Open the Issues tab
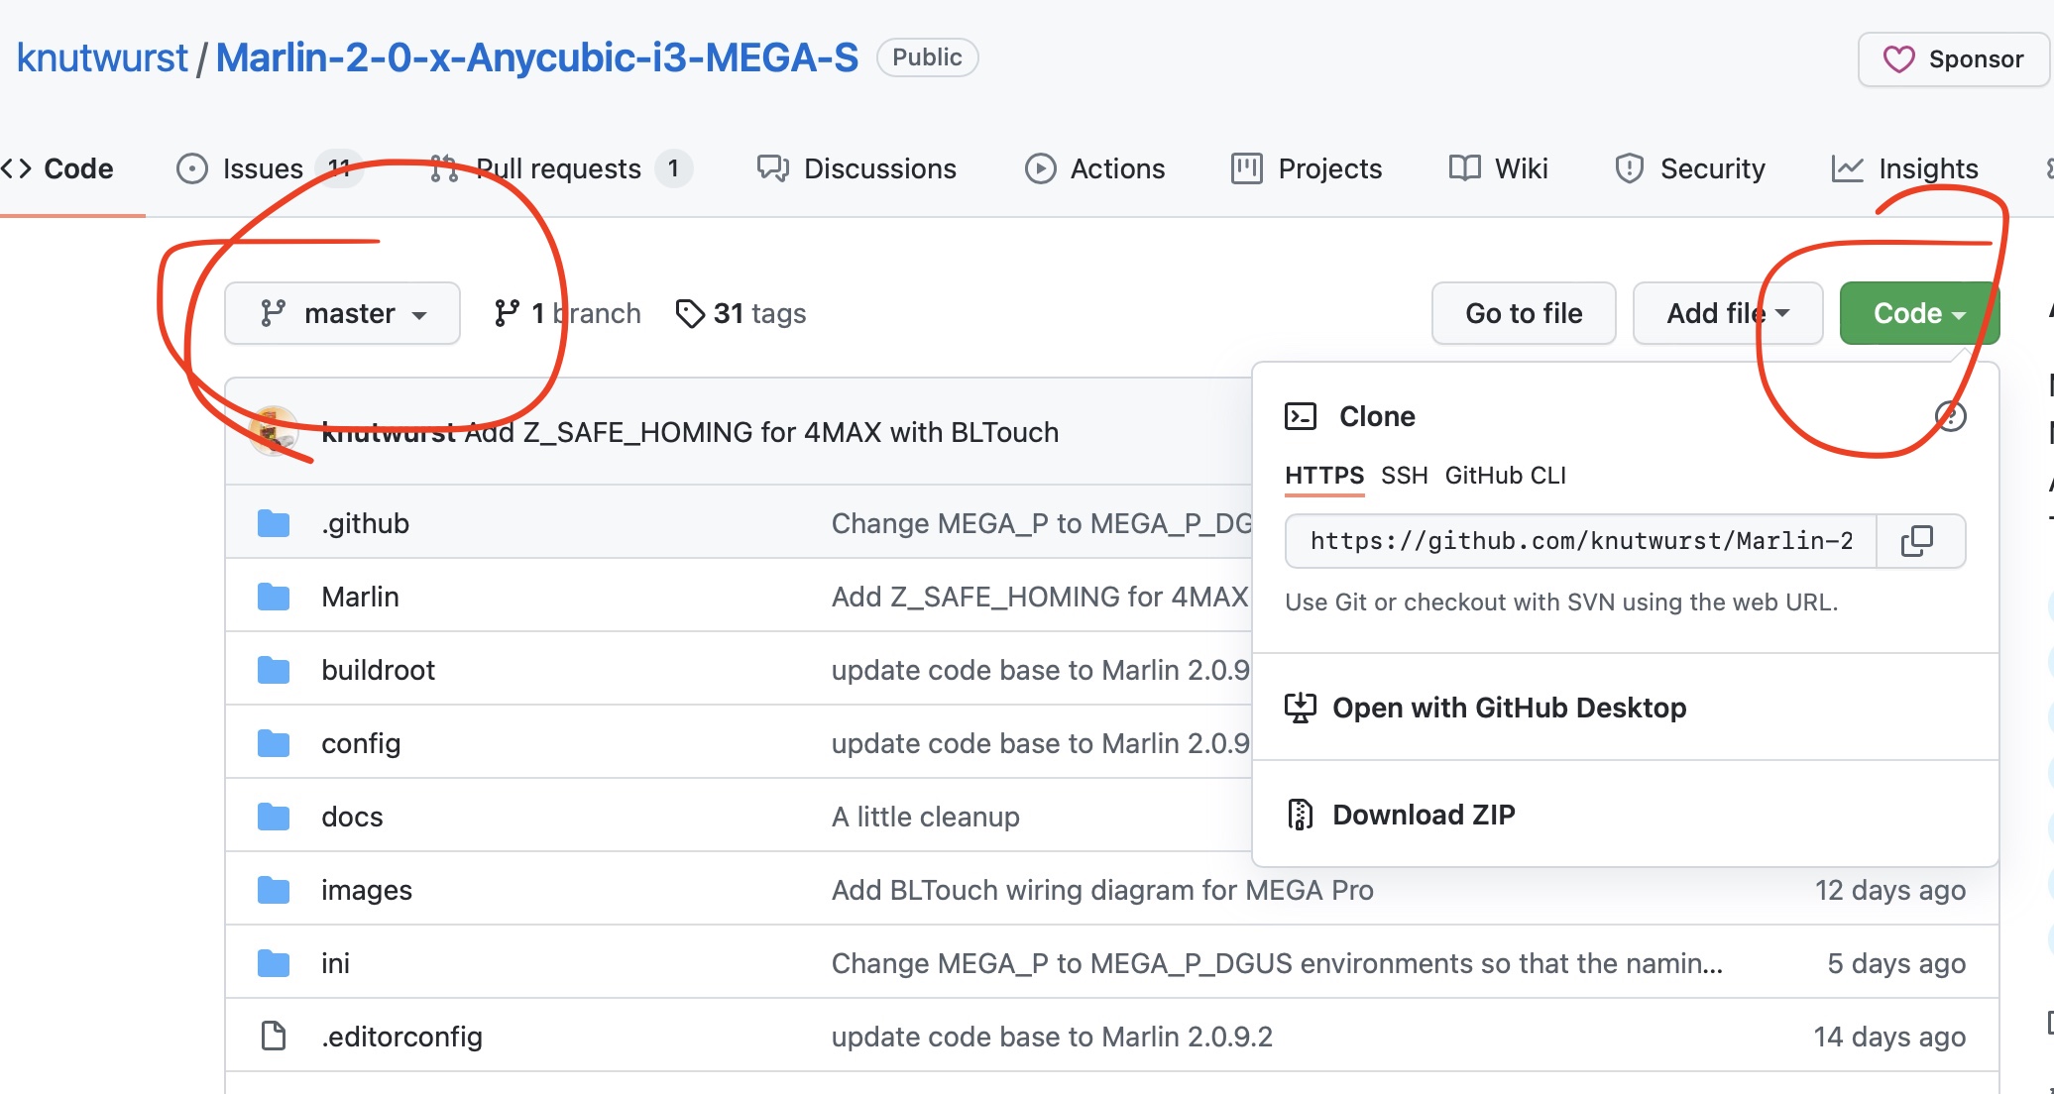The image size is (2054, 1094). point(270,168)
